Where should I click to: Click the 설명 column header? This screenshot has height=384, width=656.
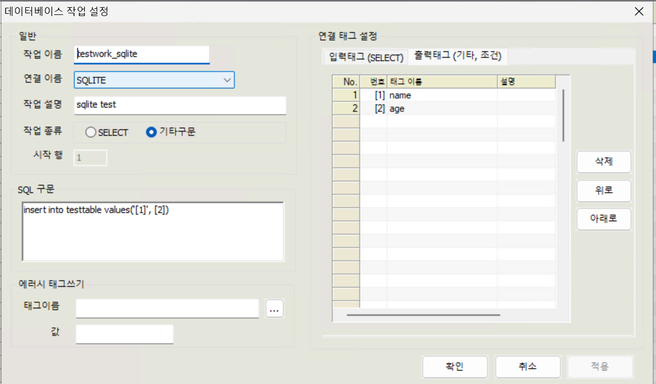(527, 81)
